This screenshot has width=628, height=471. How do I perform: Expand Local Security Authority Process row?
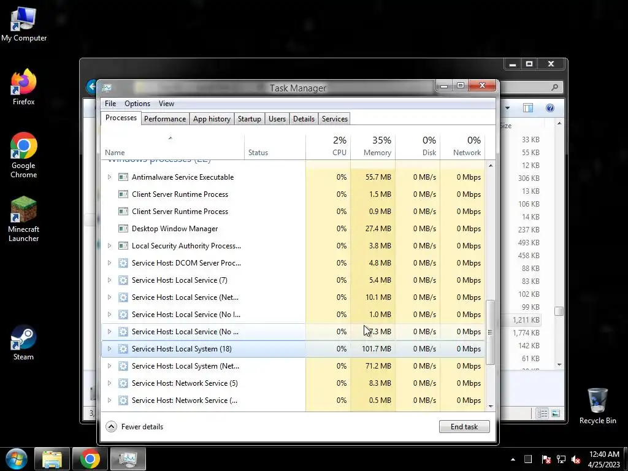pyautogui.click(x=109, y=246)
